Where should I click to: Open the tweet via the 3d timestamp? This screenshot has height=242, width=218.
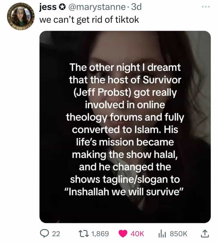pyautogui.click(x=136, y=7)
